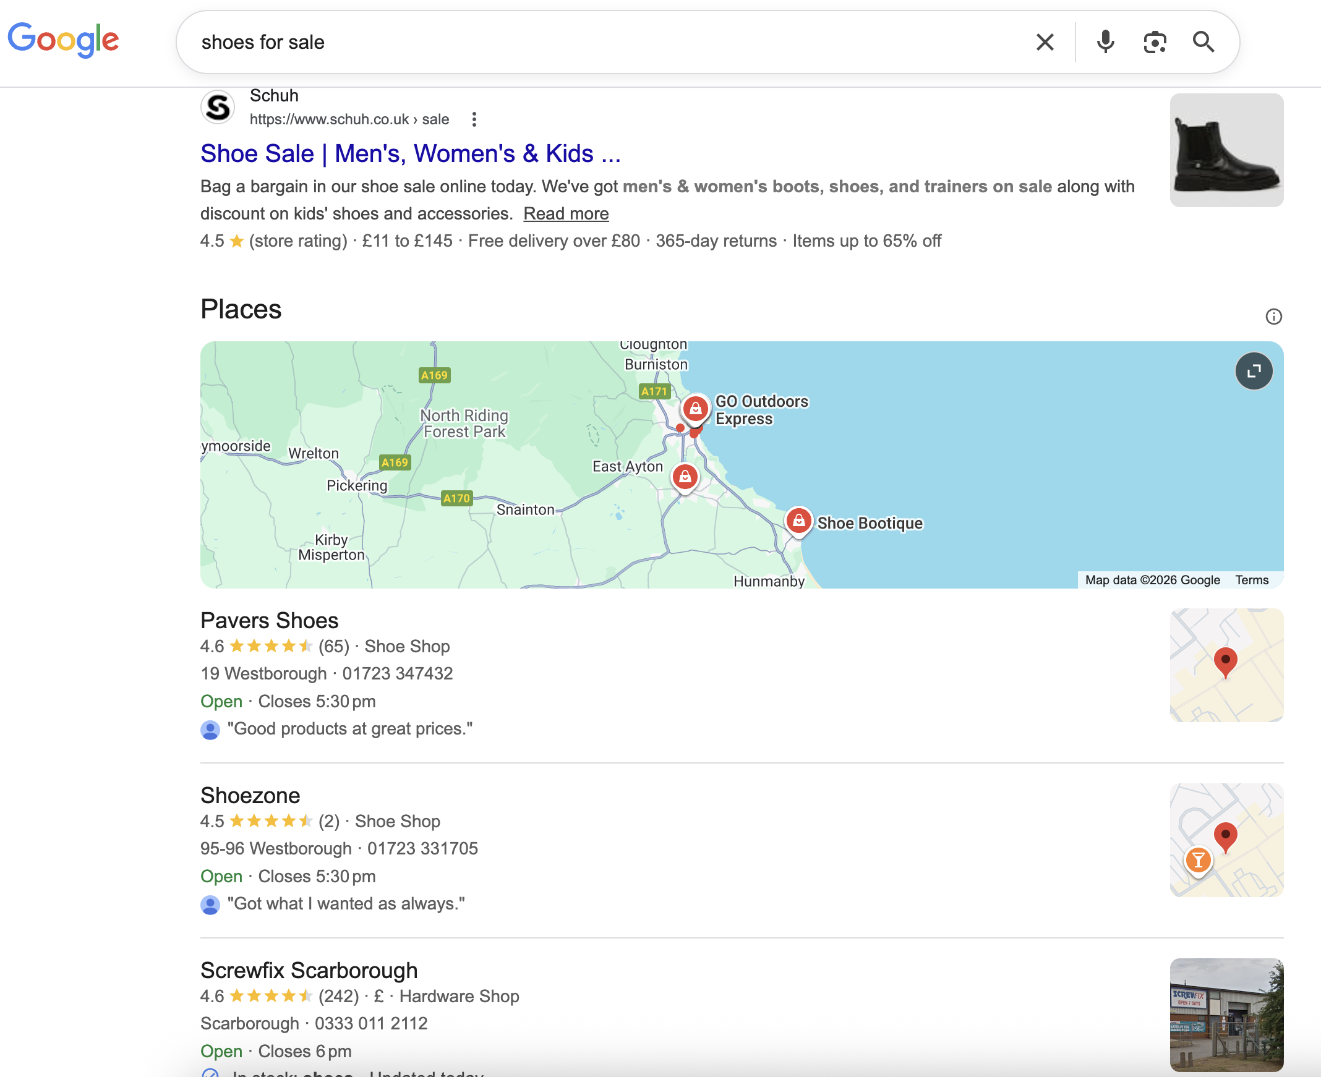
Task: Open the Shoe Sale Schuh result link
Action: (x=410, y=153)
